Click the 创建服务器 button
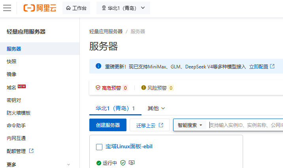Viewport: 283px width, 168px height. 108,125
